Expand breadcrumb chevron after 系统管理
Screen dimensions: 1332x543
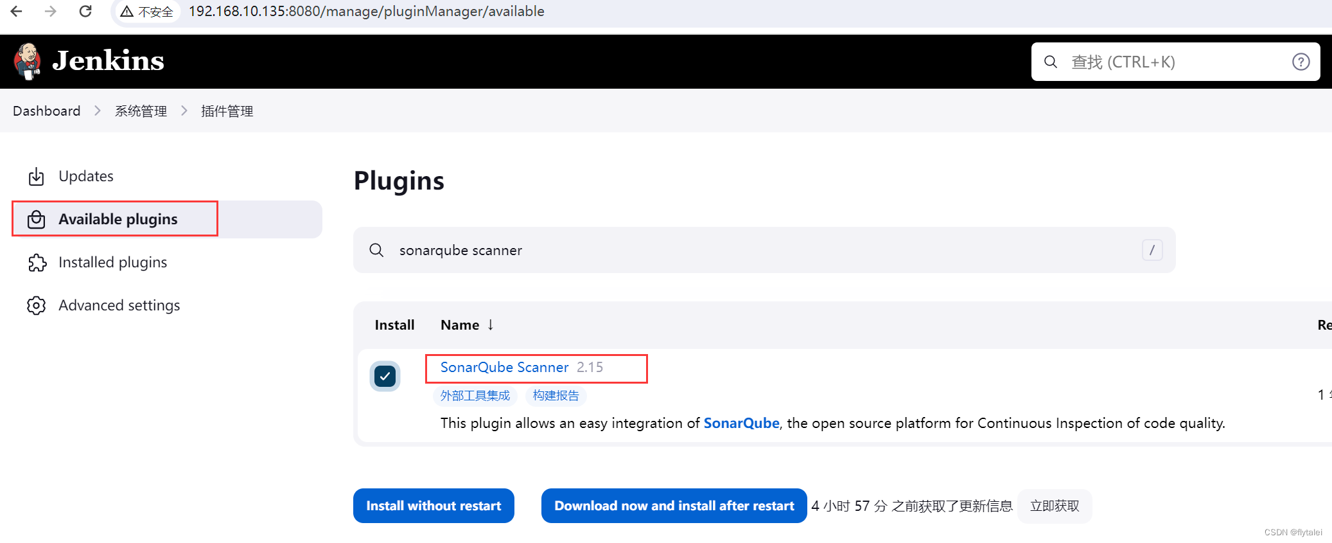pyautogui.click(x=184, y=111)
